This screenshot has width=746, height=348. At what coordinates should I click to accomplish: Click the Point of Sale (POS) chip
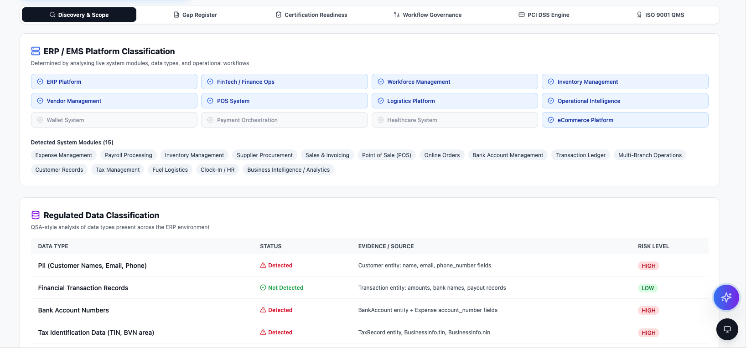pos(387,155)
